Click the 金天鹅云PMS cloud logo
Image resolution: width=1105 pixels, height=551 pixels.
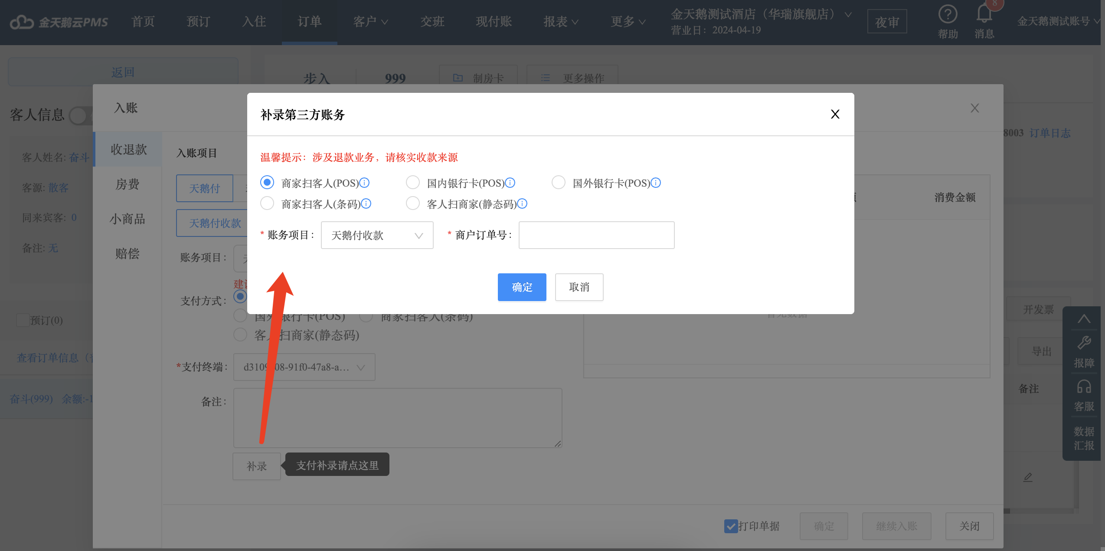(x=59, y=22)
